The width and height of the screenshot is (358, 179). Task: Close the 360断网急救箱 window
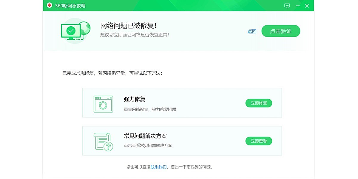pyautogui.click(x=306, y=5)
